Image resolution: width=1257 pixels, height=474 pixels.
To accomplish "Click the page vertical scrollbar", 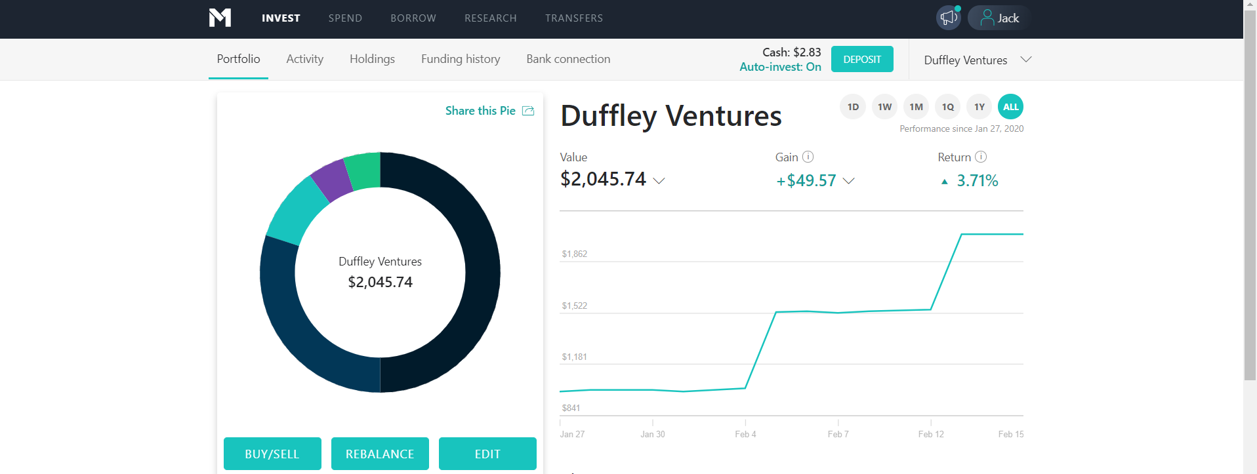I will click(x=1250, y=197).
